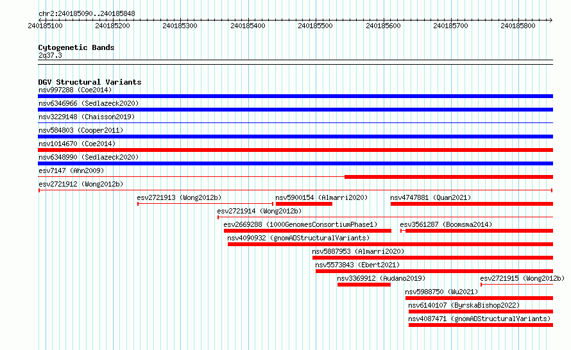The width and height of the screenshot is (571, 350).
Task: Open esv2721915 (Wong2012b) label
Action: tap(522, 278)
